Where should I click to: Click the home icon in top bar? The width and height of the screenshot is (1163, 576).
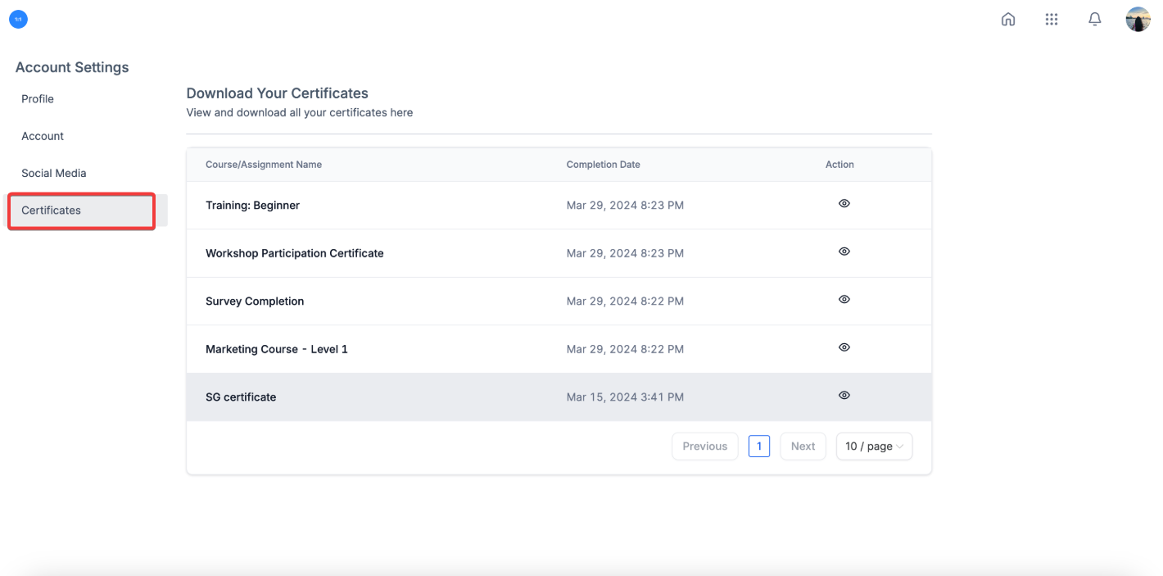1008,20
